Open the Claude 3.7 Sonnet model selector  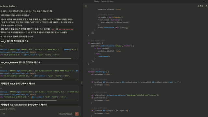[x=66, y=114]
